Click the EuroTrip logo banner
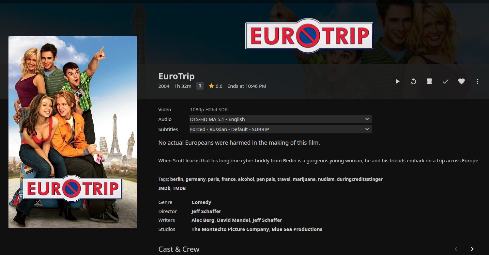This screenshot has height=255, width=489. (309, 35)
